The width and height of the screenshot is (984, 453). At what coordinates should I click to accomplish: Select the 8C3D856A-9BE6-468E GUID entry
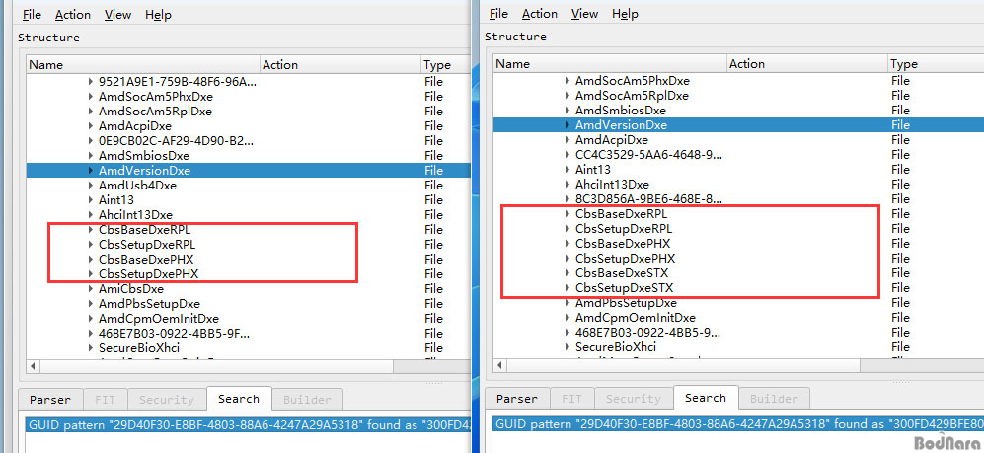(647, 199)
